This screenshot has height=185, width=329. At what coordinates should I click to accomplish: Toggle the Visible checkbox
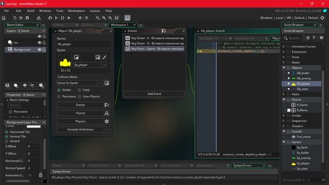pos(59,90)
